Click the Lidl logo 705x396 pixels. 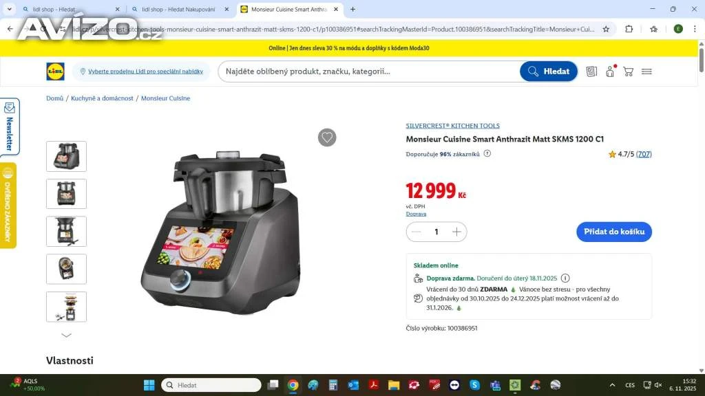click(x=55, y=71)
